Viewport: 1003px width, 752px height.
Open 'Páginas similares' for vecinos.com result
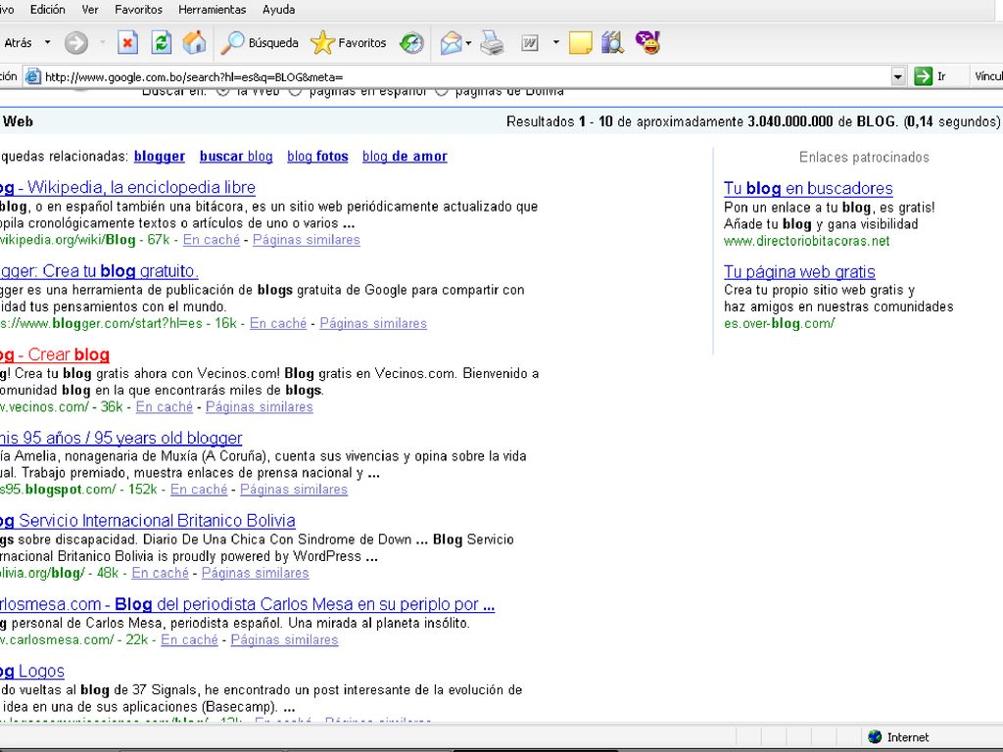click(260, 406)
